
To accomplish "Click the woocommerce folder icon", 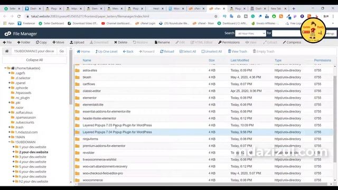I will [x=77, y=180].
